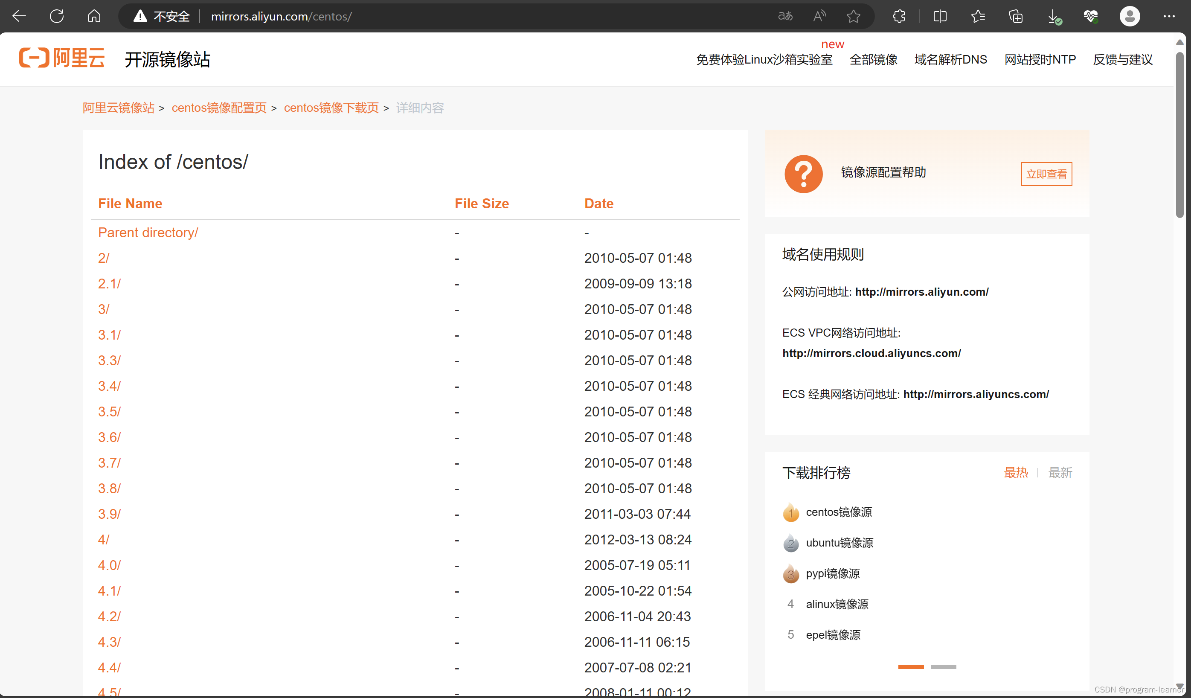Select the ubuntu镜像源 ranking entry
This screenshot has width=1191, height=698.
tap(840, 543)
